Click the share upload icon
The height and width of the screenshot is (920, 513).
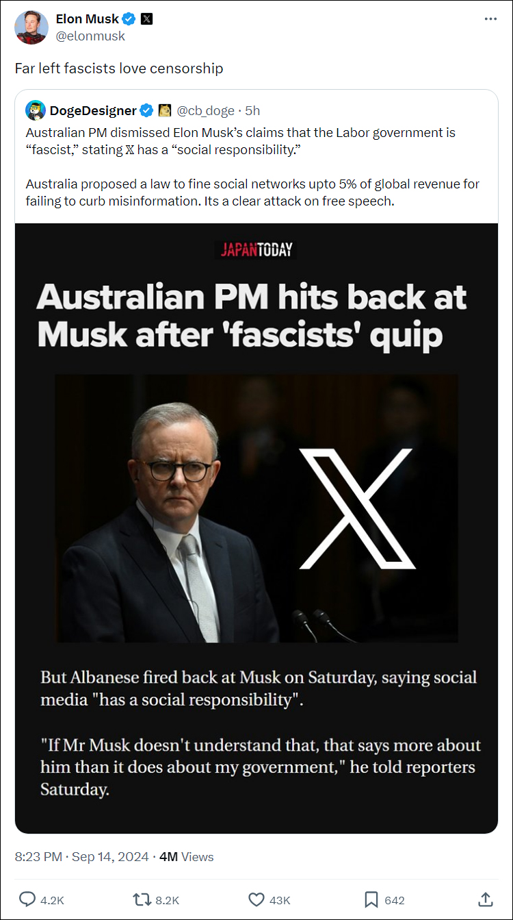tap(486, 899)
